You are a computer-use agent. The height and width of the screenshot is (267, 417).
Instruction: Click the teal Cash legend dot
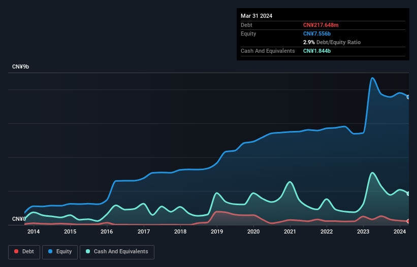point(88,251)
